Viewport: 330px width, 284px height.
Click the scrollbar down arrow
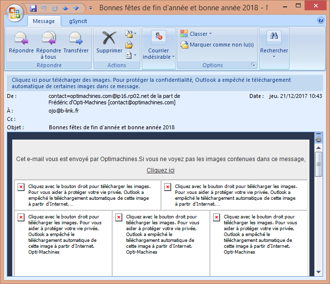[x=318, y=272]
